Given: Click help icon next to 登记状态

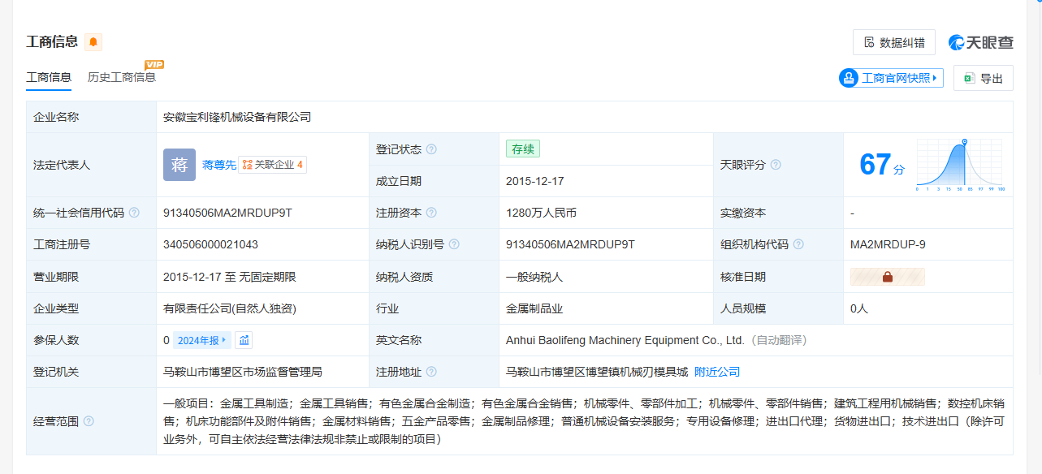Looking at the screenshot, I should coord(431,149).
